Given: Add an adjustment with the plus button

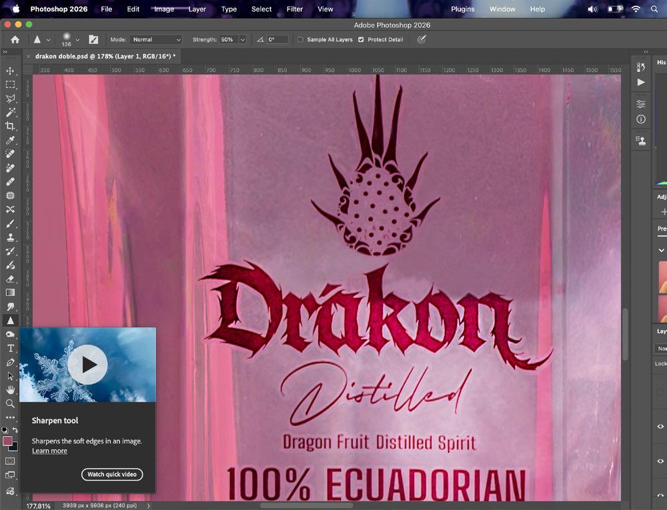Looking at the screenshot, I should click(x=664, y=211).
